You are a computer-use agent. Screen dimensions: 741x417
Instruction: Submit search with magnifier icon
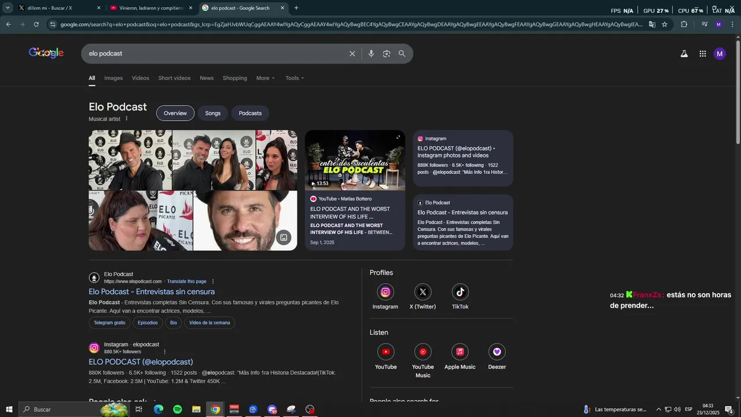pyautogui.click(x=402, y=54)
